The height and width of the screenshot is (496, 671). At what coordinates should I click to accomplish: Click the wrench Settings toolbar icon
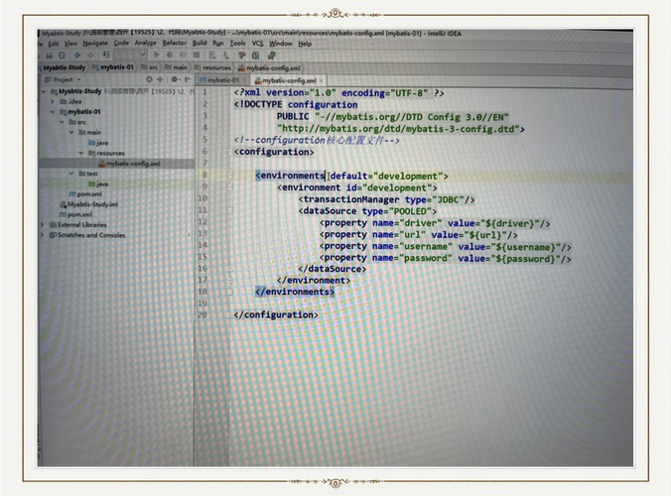(x=242, y=56)
